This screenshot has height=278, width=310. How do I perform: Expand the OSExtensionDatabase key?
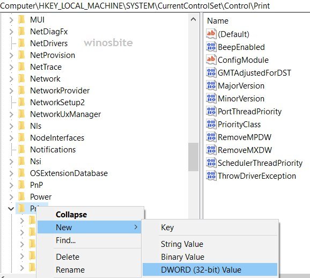[x=11, y=173]
